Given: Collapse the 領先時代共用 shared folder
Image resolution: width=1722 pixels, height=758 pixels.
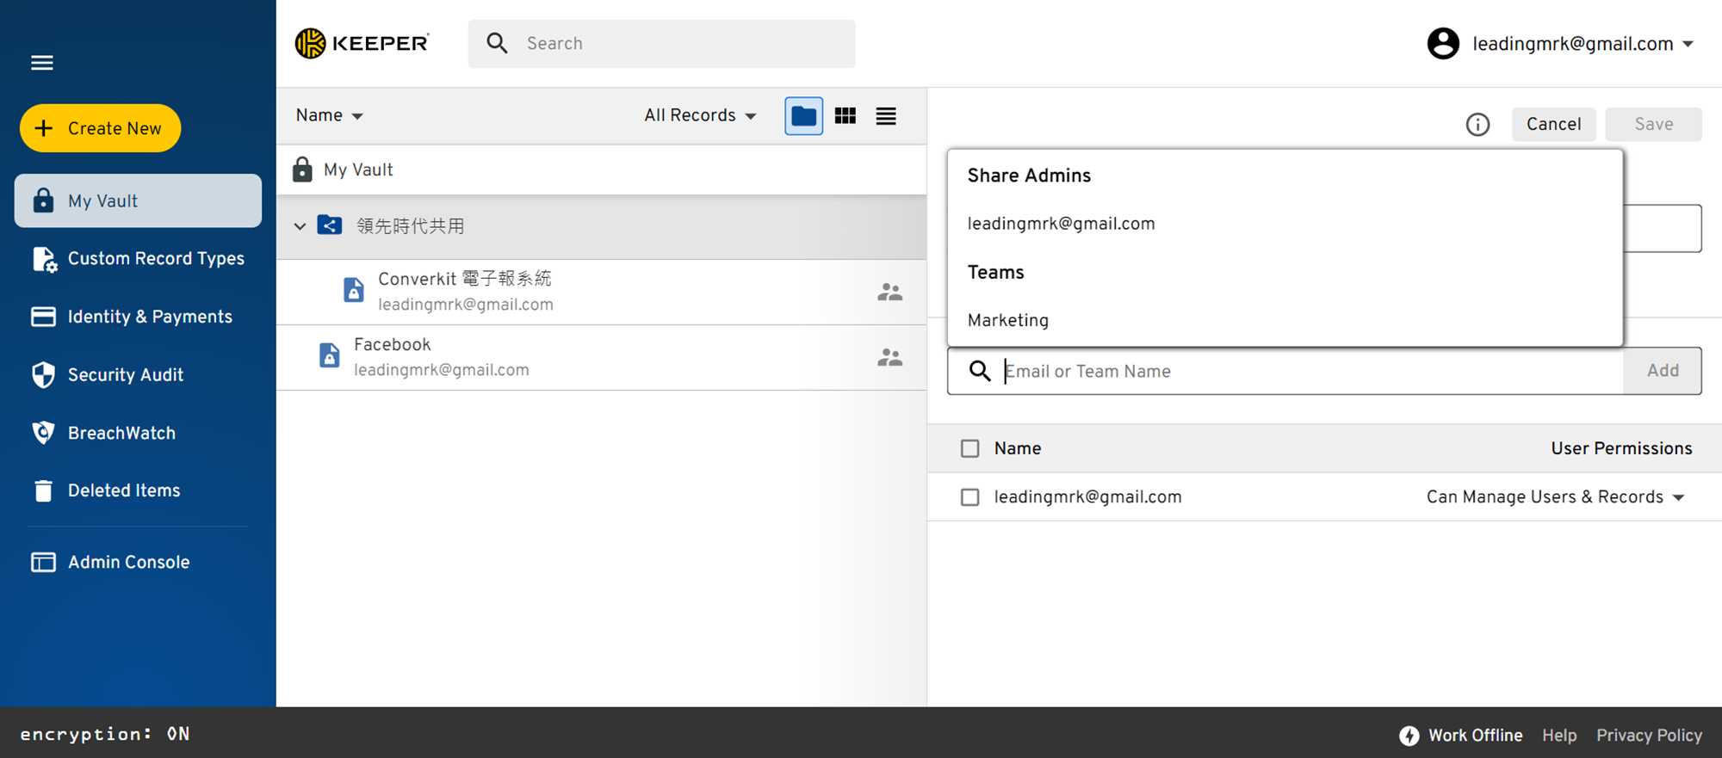Looking at the screenshot, I should [300, 226].
